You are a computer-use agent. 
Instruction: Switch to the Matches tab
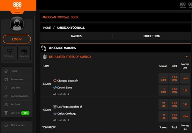click(x=77, y=36)
